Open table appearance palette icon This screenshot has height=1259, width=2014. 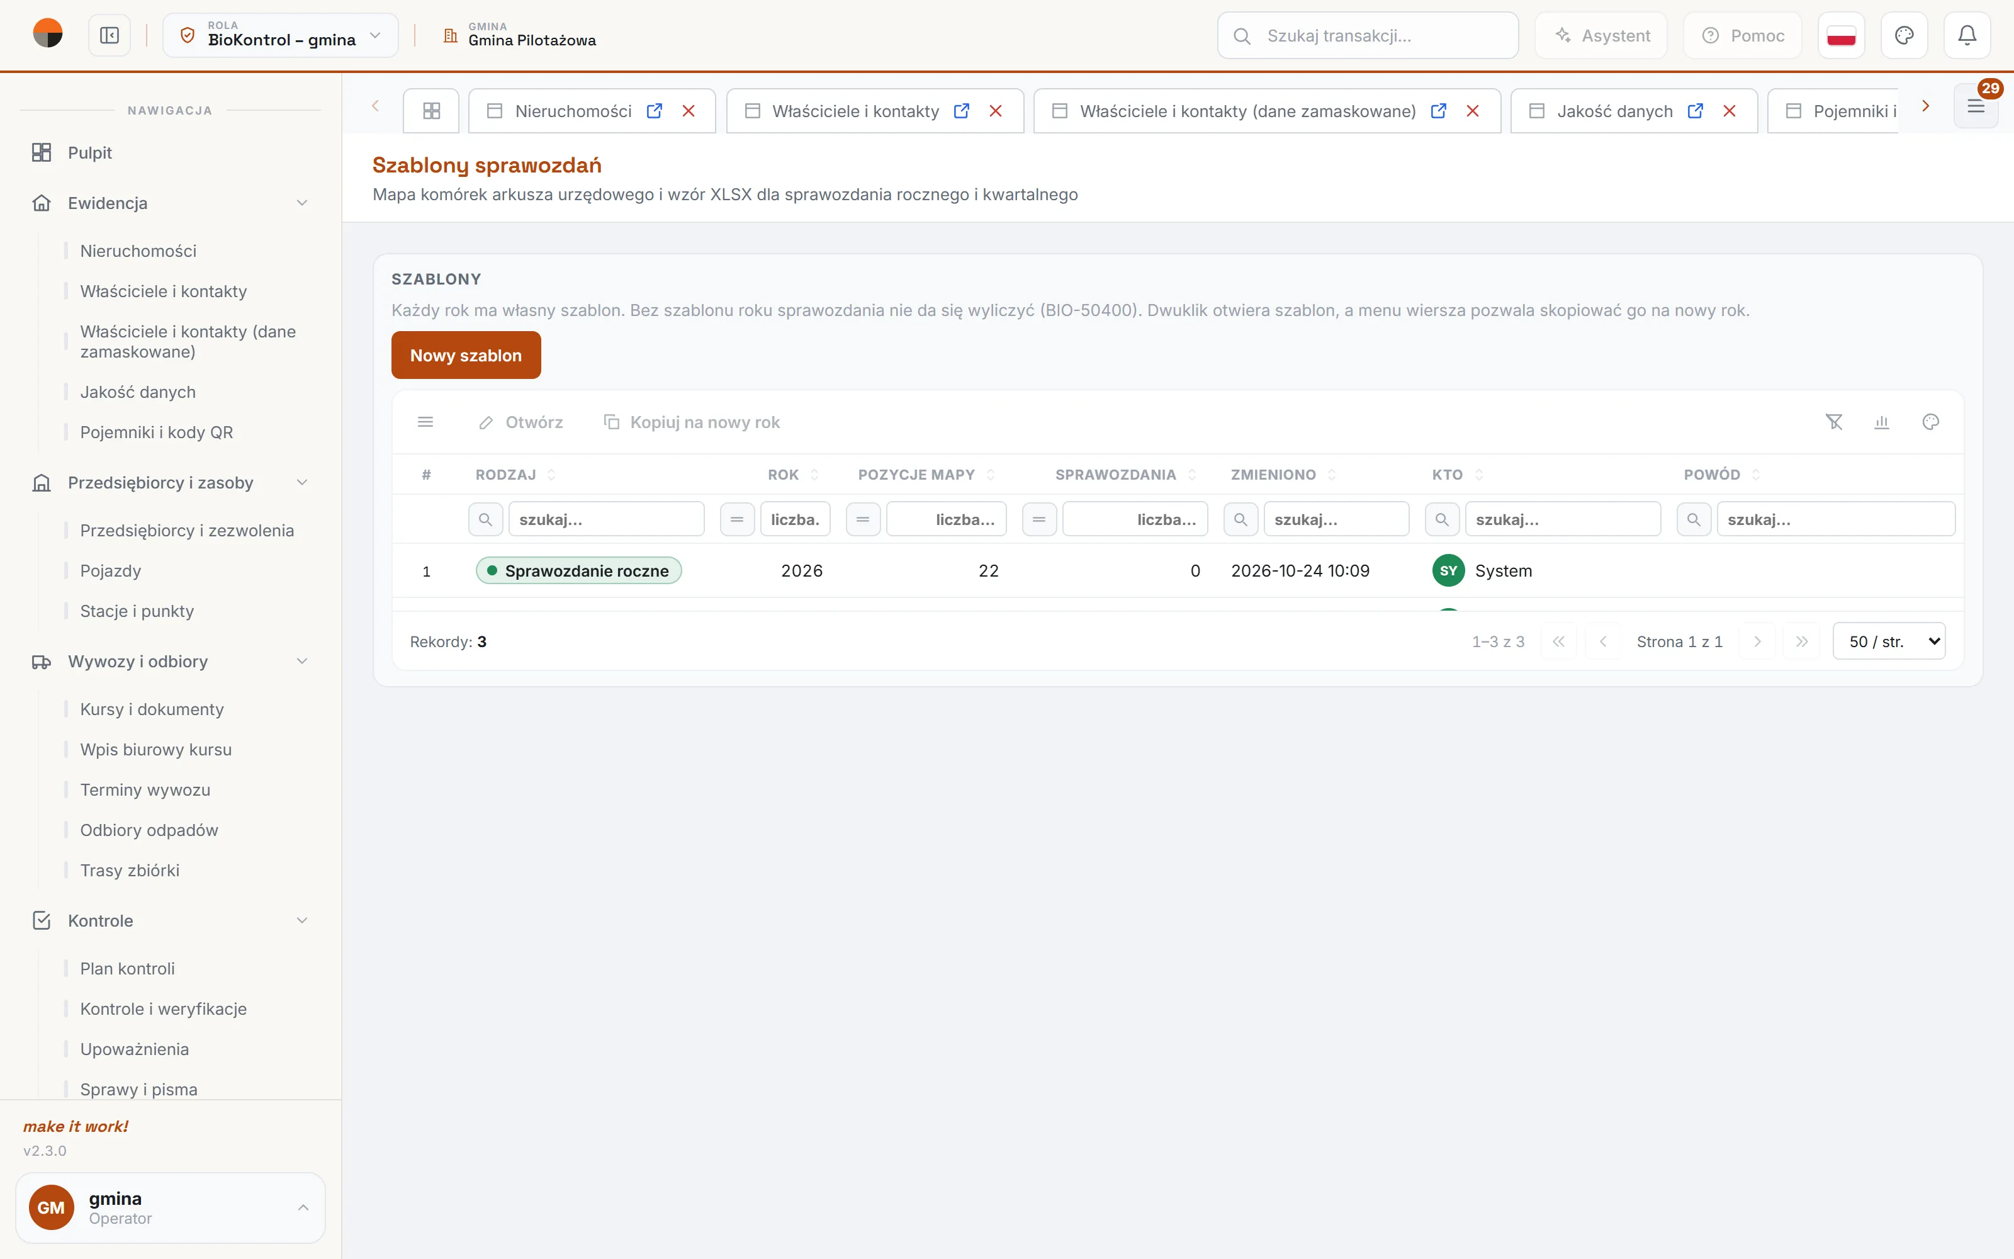pyautogui.click(x=1931, y=422)
